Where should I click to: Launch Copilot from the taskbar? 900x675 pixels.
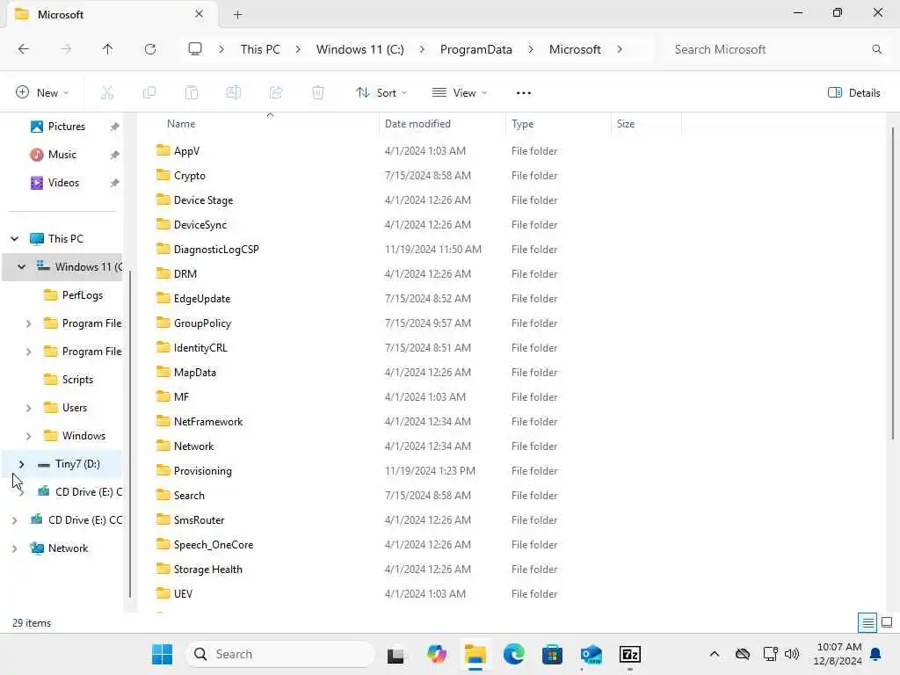(436, 654)
